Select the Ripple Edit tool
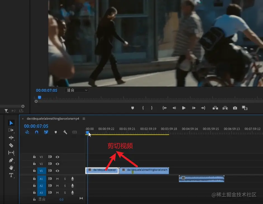 tap(11, 138)
